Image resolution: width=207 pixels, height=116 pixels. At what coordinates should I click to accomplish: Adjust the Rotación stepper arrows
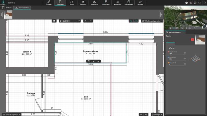185,64
